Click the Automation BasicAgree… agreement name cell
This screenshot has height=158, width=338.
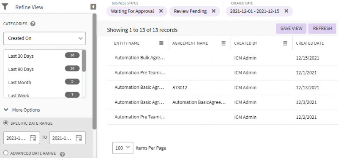point(199,102)
